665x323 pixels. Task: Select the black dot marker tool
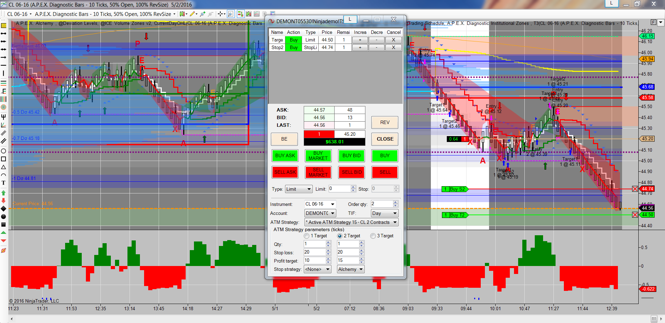(3, 217)
